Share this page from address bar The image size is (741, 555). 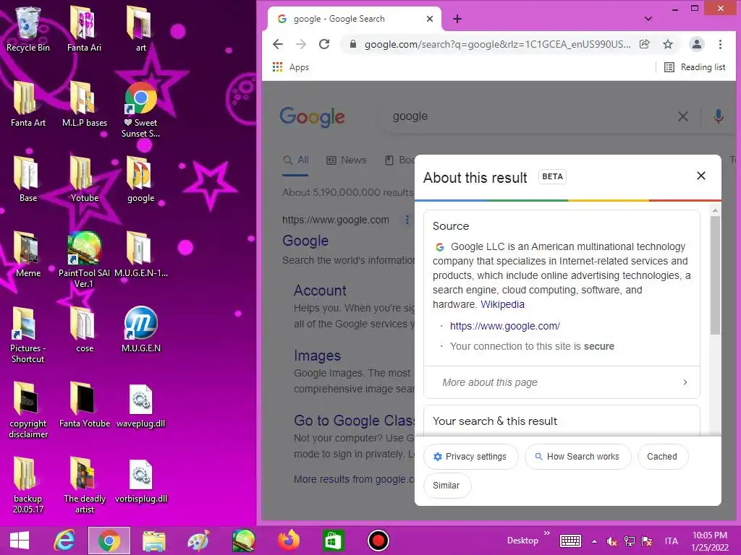[x=644, y=44]
